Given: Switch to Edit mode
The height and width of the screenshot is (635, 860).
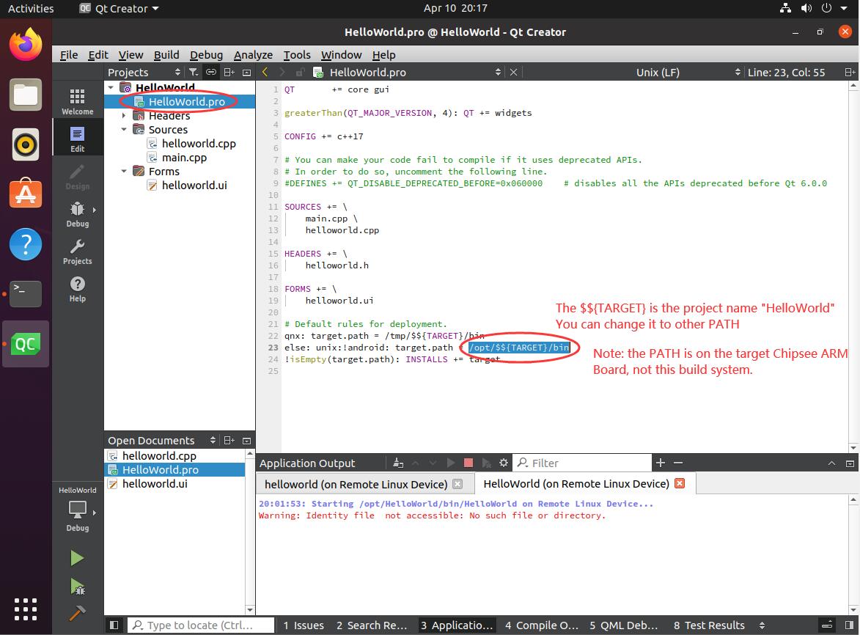Looking at the screenshot, I should 77,139.
